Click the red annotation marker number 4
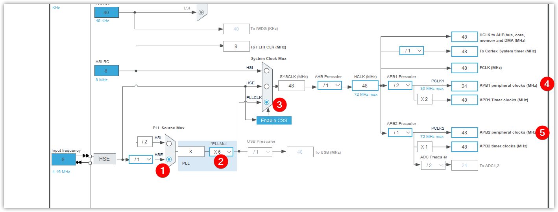Image resolution: width=558 pixels, height=212 pixels. point(547,84)
